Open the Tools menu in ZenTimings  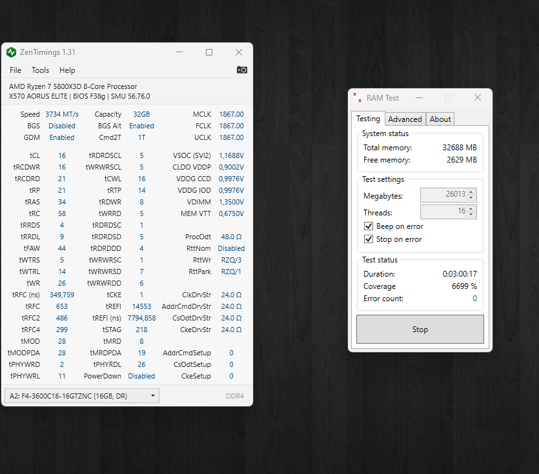pos(40,70)
